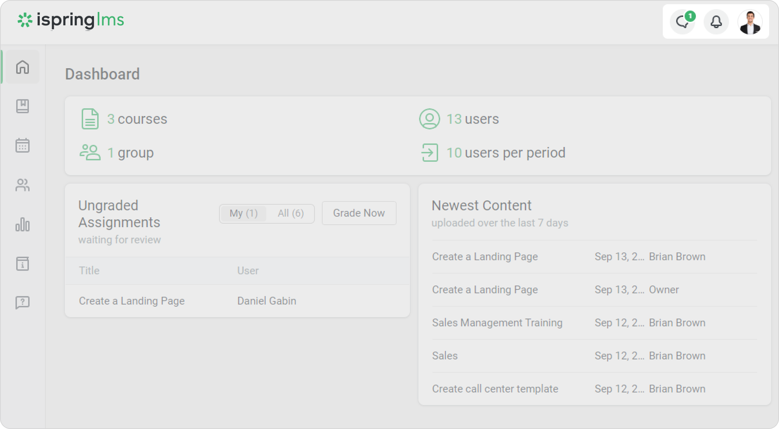Open the info page icon in sidebar
779x429 pixels.
[23, 264]
